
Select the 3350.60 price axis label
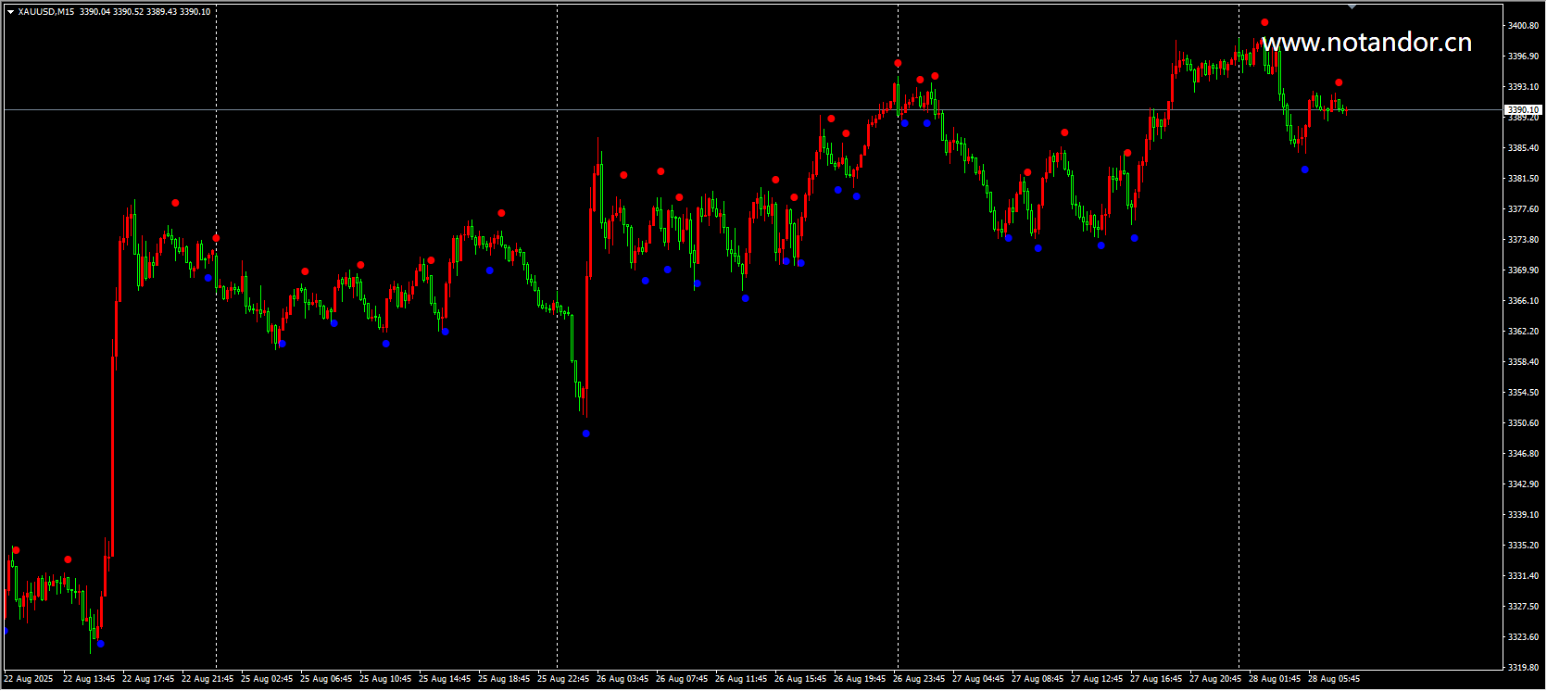pos(1523,423)
